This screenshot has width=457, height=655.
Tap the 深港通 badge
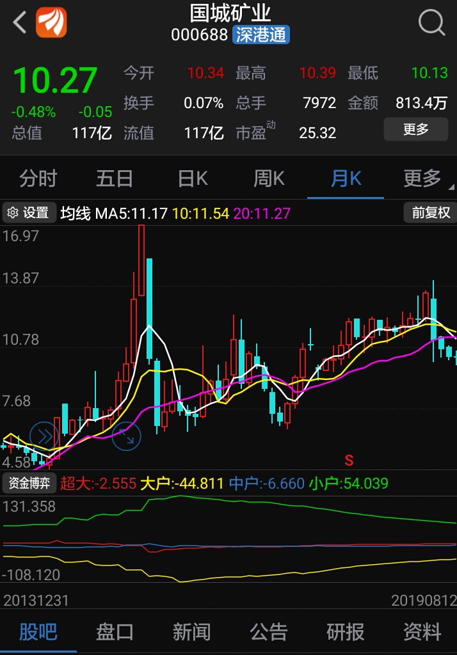pyautogui.click(x=261, y=35)
